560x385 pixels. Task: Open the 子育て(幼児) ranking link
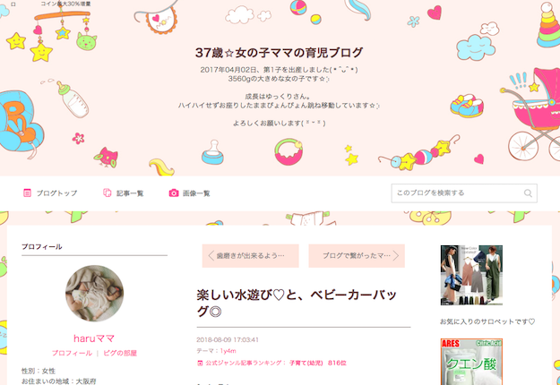point(306,364)
